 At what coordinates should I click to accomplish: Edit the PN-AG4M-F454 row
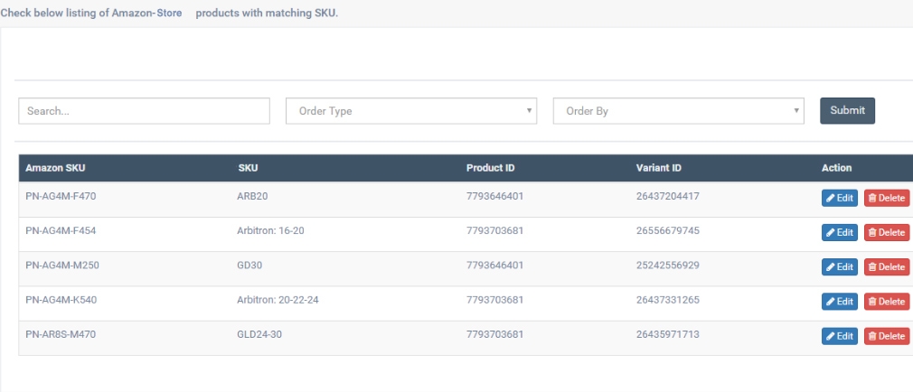pyautogui.click(x=840, y=232)
